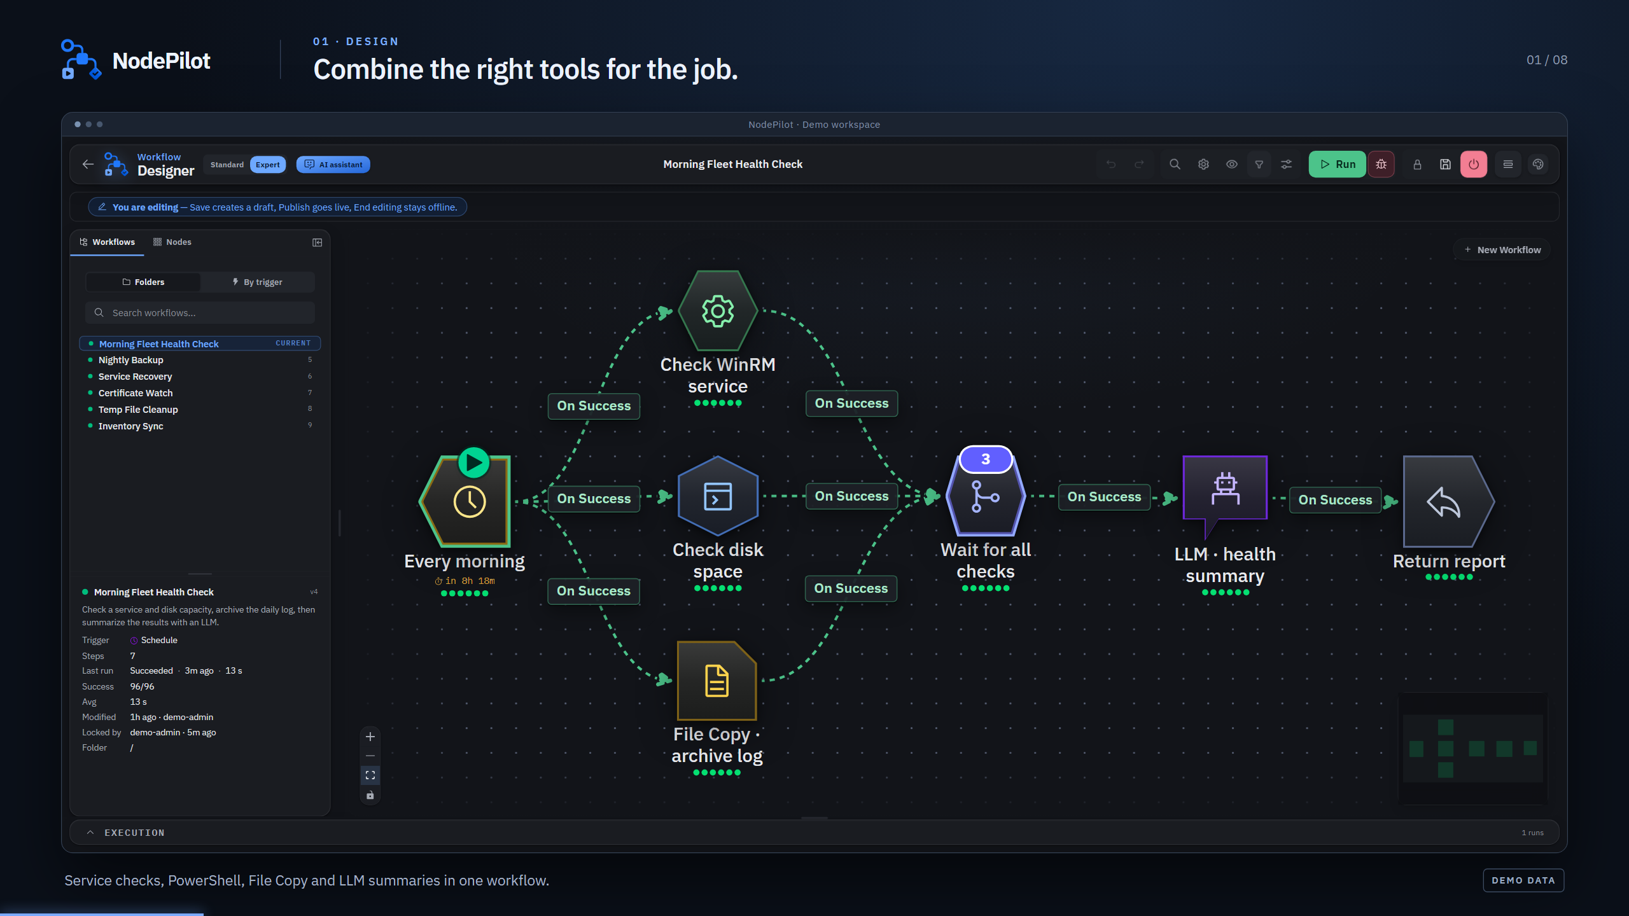The image size is (1629, 916).
Task: Open workflow settings gear
Action: (1203, 164)
